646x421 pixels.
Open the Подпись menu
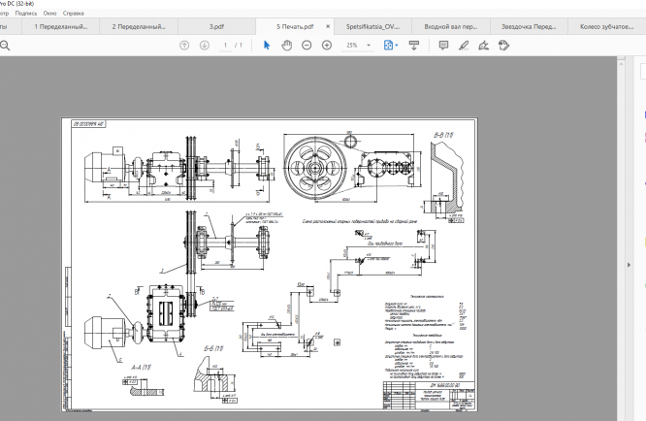click(26, 14)
